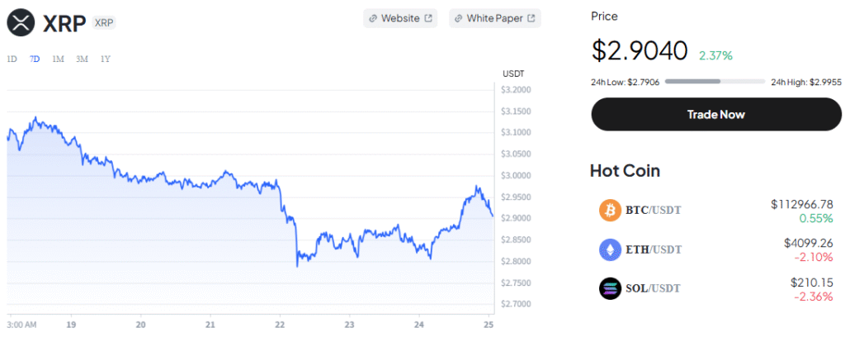Screen dimensions: 845x337
Task: Open the BTC/USDT pair link
Action: click(654, 210)
